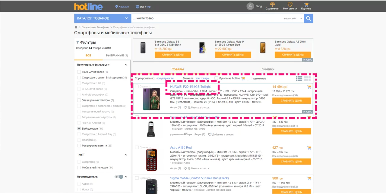Collapse Популярные фильтры section

(126, 65)
